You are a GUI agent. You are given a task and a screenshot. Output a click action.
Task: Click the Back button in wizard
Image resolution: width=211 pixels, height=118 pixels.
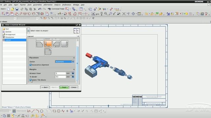point(45,88)
